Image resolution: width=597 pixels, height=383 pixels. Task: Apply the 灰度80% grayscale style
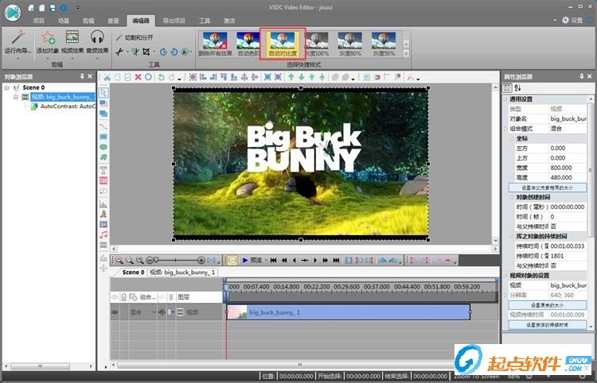pyautogui.click(x=350, y=44)
